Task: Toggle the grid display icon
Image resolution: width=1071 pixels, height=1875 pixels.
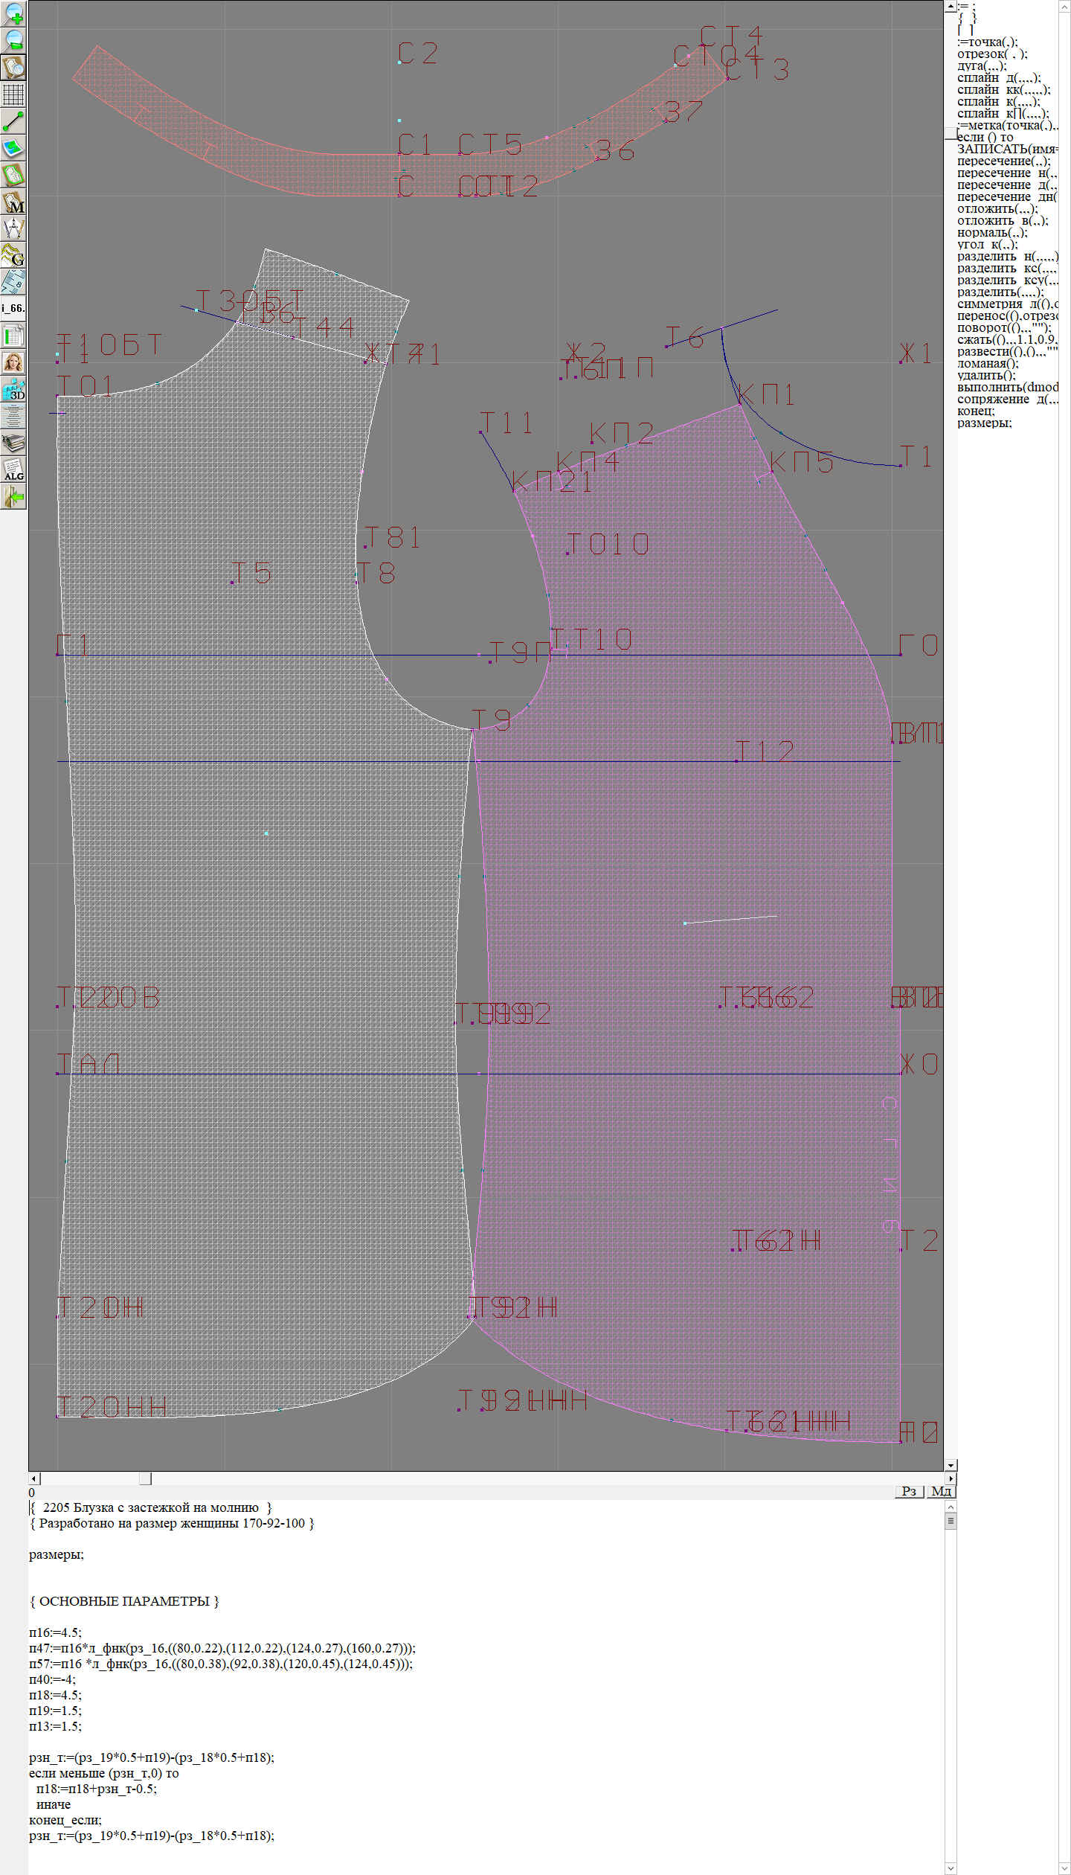Action: click(13, 94)
